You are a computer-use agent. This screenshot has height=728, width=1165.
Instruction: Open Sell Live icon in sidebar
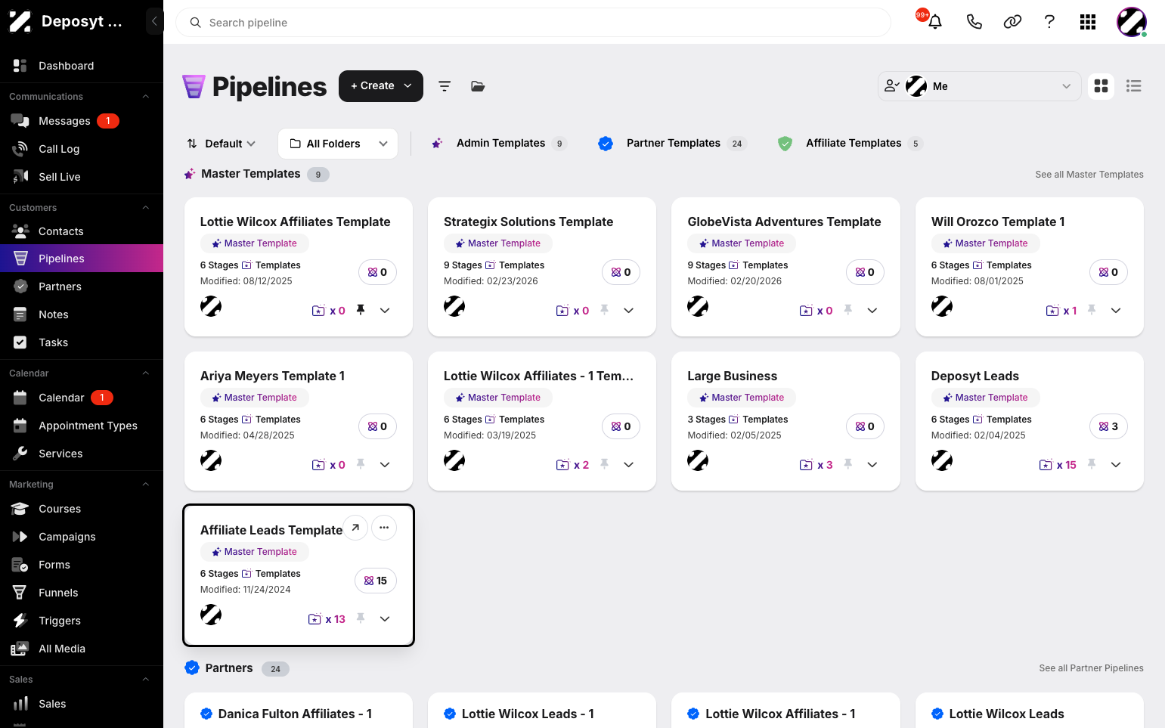[20, 177]
